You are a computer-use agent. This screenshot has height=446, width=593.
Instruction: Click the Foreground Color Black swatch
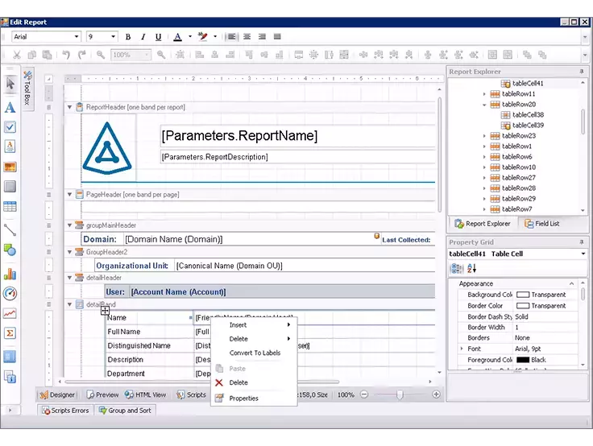point(523,360)
